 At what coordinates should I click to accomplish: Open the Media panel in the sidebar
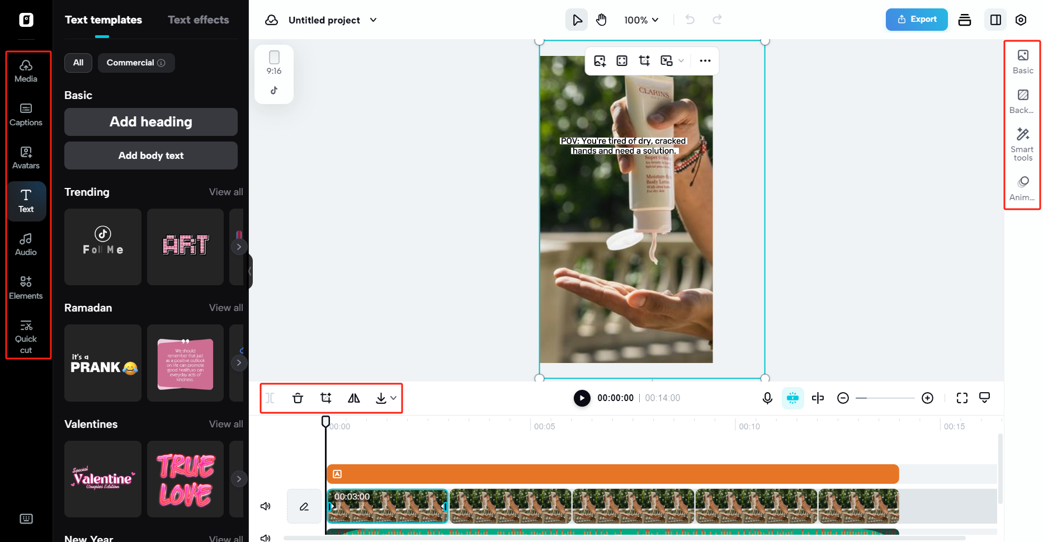26,71
